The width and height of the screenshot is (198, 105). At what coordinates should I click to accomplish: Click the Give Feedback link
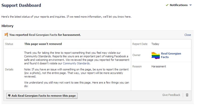pos(171,95)
